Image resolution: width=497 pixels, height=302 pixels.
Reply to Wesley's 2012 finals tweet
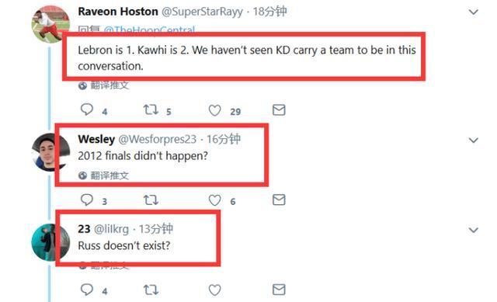(x=87, y=200)
